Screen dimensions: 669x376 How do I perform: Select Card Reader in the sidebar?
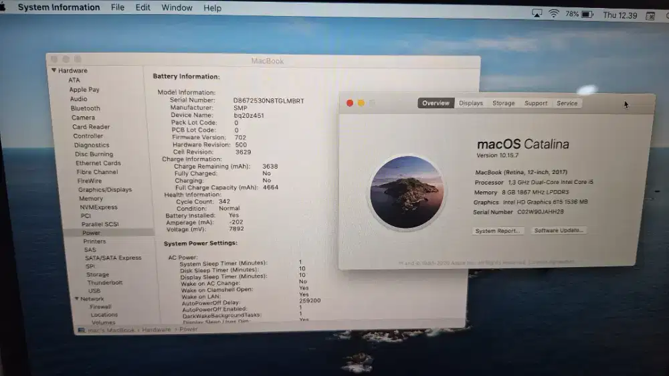91,126
